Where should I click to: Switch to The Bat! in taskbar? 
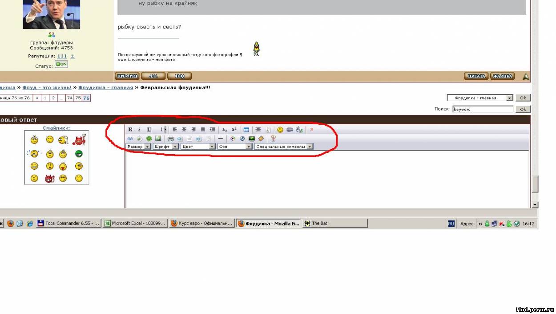click(335, 224)
